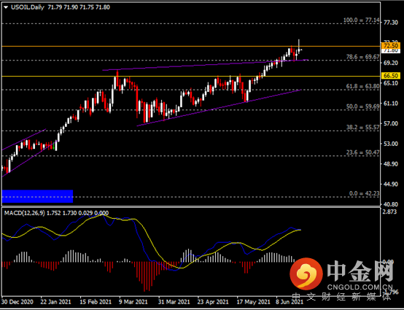Select the MACD scale value 2.873

click(x=391, y=212)
